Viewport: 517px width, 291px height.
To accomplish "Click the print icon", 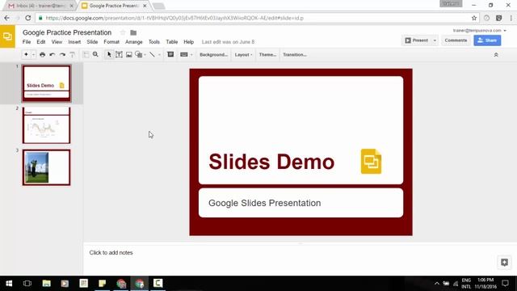I will click(x=42, y=55).
